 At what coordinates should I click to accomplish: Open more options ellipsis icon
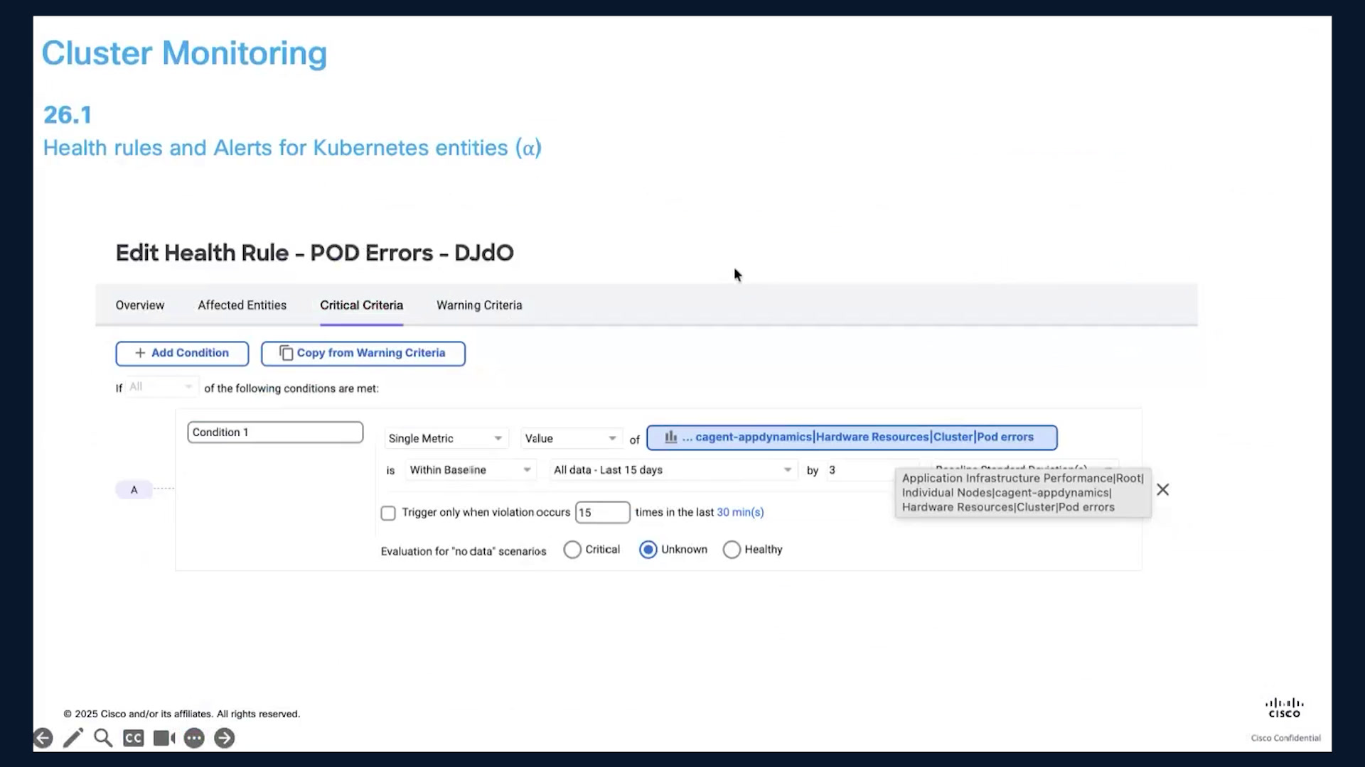(194, 739)
